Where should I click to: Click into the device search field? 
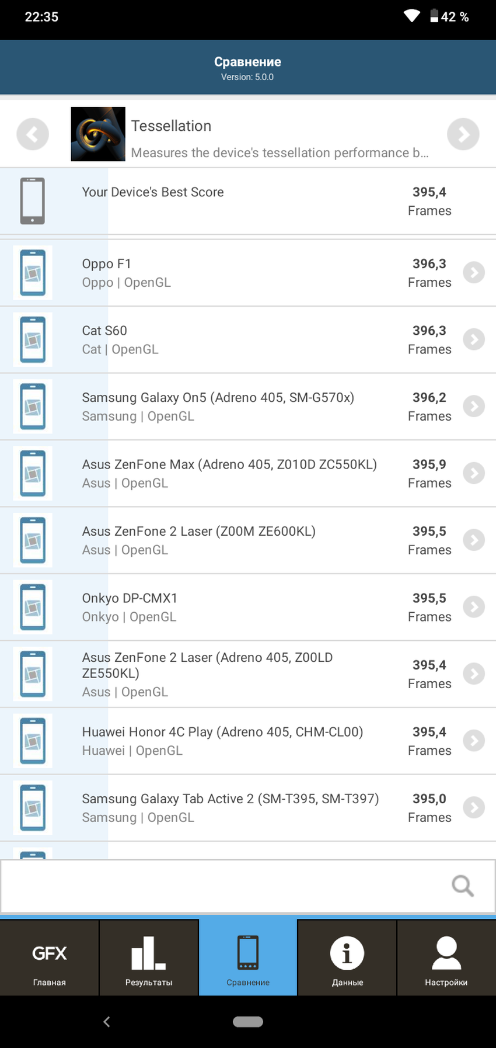(222, 886)
